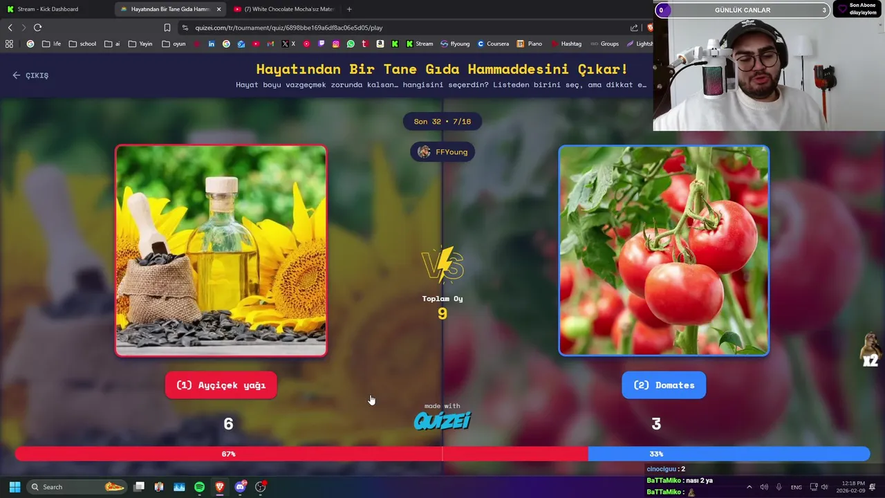The image size is (885, 498).
Task: Open the clock showing 12:18 PM
Action: [x=850, y=487]
